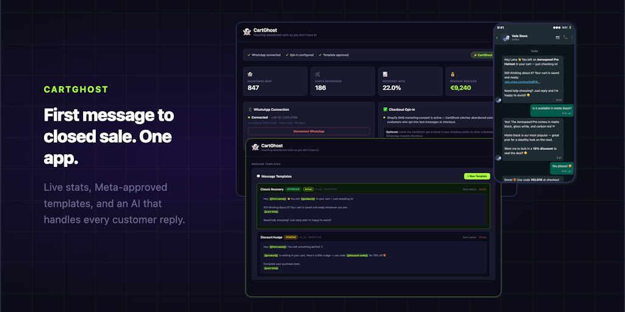Image resolution: width=625 pixels, height=312 pixels.
Task: Click the WhatsApp Connection heading
Action: tap(272, 110)
